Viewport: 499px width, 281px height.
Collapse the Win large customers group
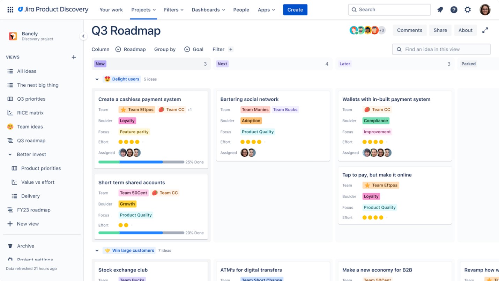(x=97, y=251)
